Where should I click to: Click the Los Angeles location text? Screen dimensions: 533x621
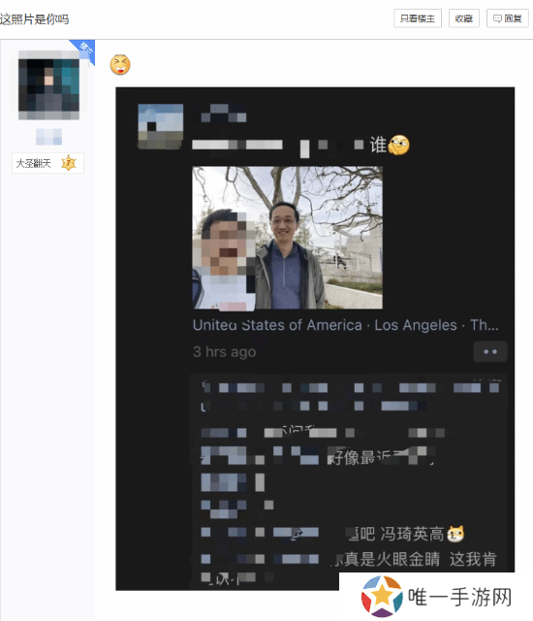click(x=416, y=325)
